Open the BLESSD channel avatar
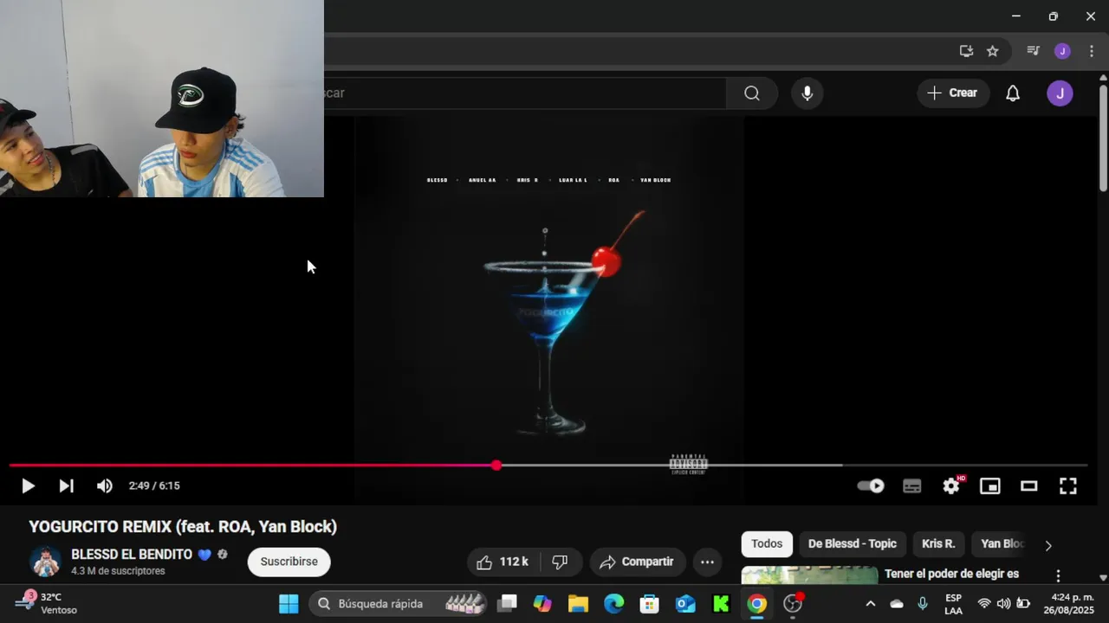Screen dimensions: 1109x623 [45, 562]
